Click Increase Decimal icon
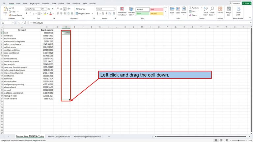 [x=110, y=13]
